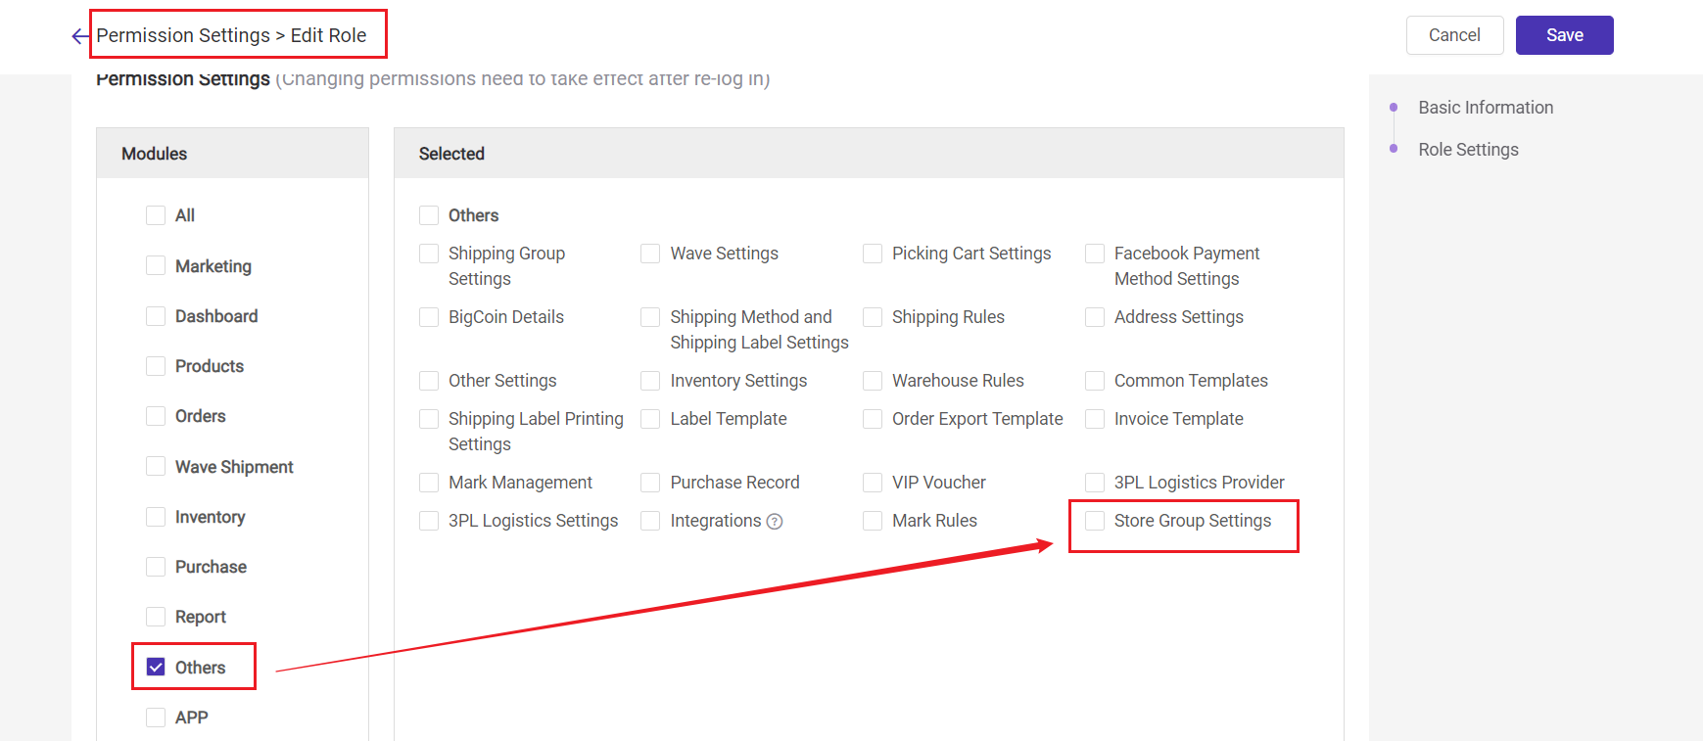This screenshot has height=741, width=1703.
Task: Enable Other Settings permission
Action: (429, 381)
